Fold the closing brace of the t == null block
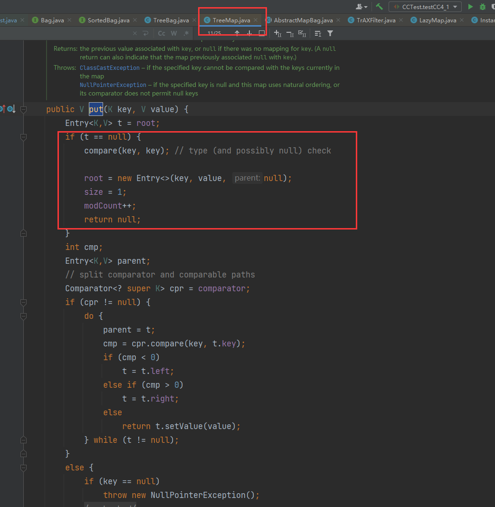 (23, 233)
